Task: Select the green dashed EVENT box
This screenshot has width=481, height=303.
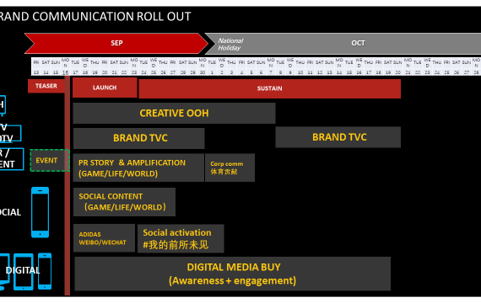Action: [x=50, y=161]
